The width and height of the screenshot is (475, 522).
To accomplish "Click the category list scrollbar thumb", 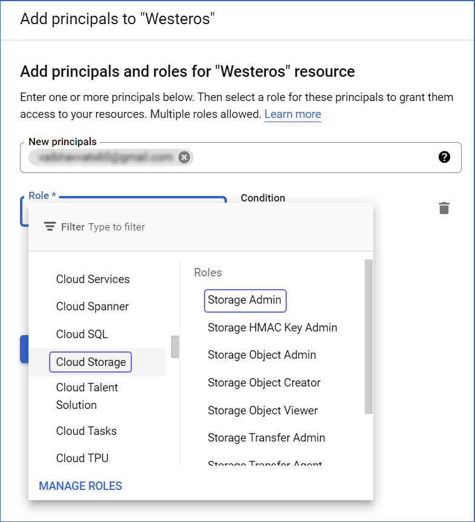I will click(175, 347).
